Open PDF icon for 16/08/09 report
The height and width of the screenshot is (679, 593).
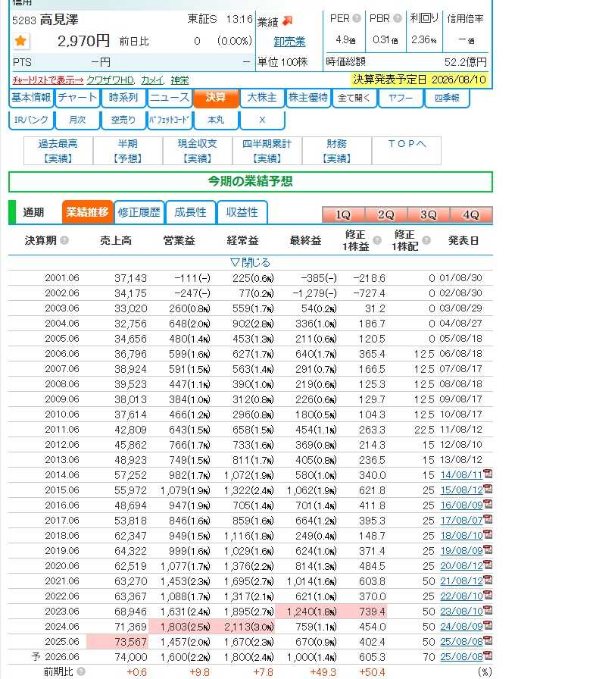click(488, 504)
